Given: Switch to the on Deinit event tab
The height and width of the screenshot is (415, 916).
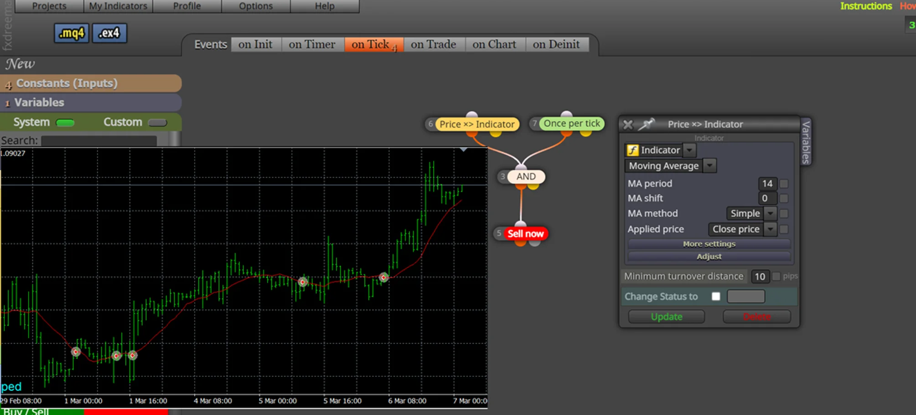Looking at the screenshot, I should point(557,45).
